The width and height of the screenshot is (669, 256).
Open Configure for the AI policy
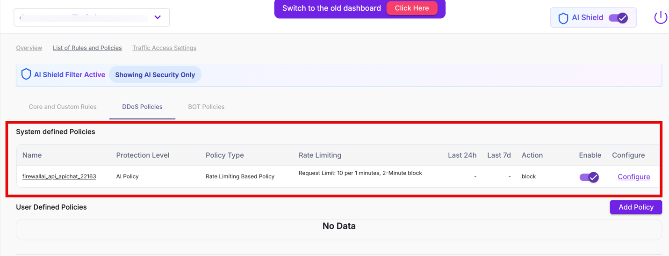pyautogui.click(x=633, y=176)
